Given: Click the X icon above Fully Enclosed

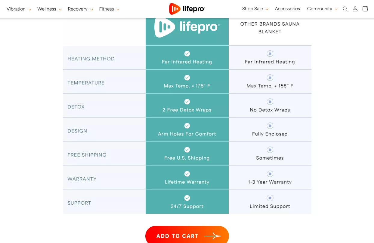Looking at the screenshot, I should 270,126.
